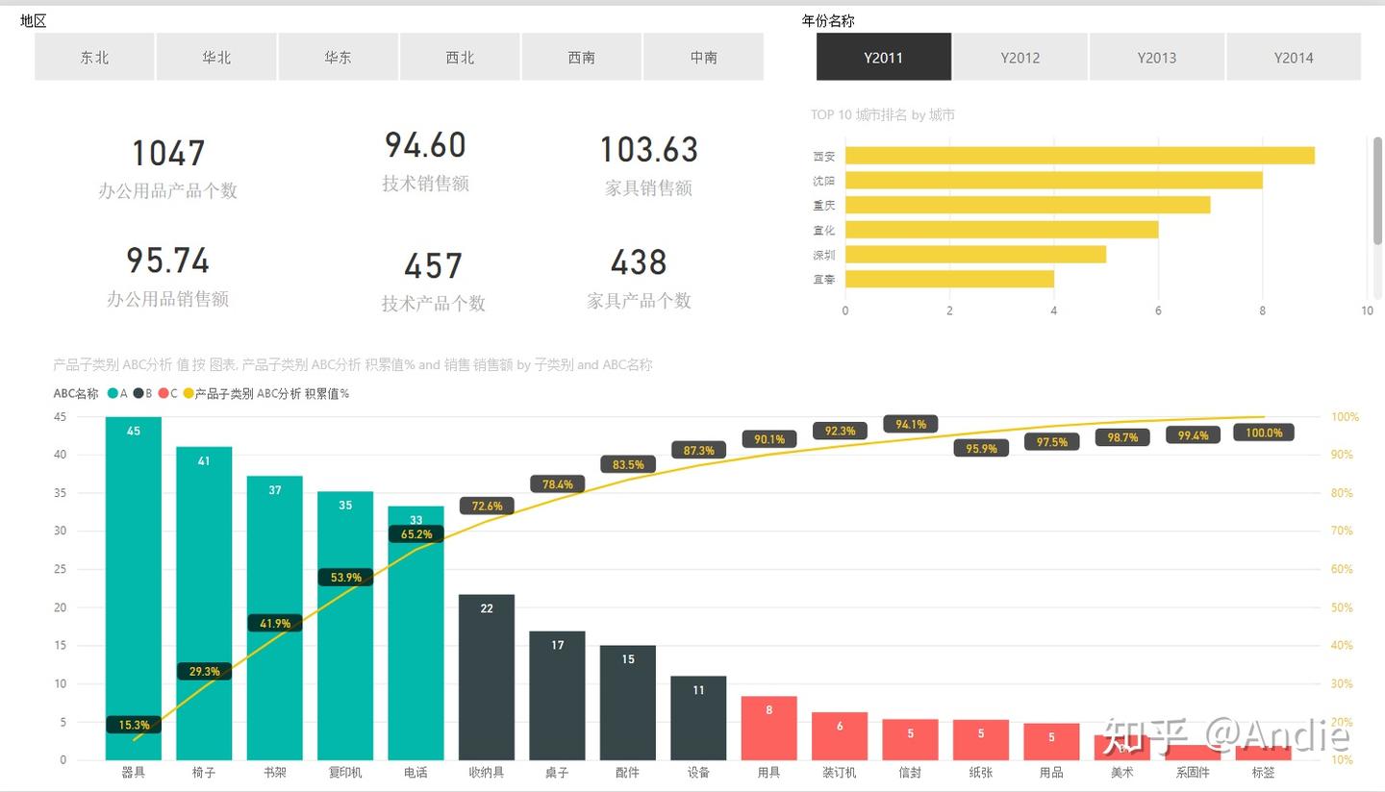This screenshot has height=792, width=1385.
Task: Click the 97.5% cumulative label
Action: pos(1052,442)
